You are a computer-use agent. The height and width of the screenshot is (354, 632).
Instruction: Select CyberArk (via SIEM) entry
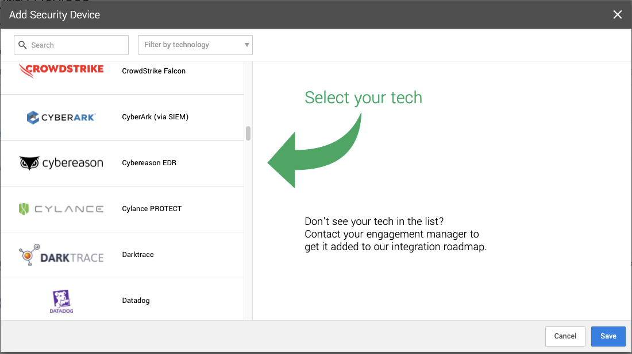click(122, 118)
